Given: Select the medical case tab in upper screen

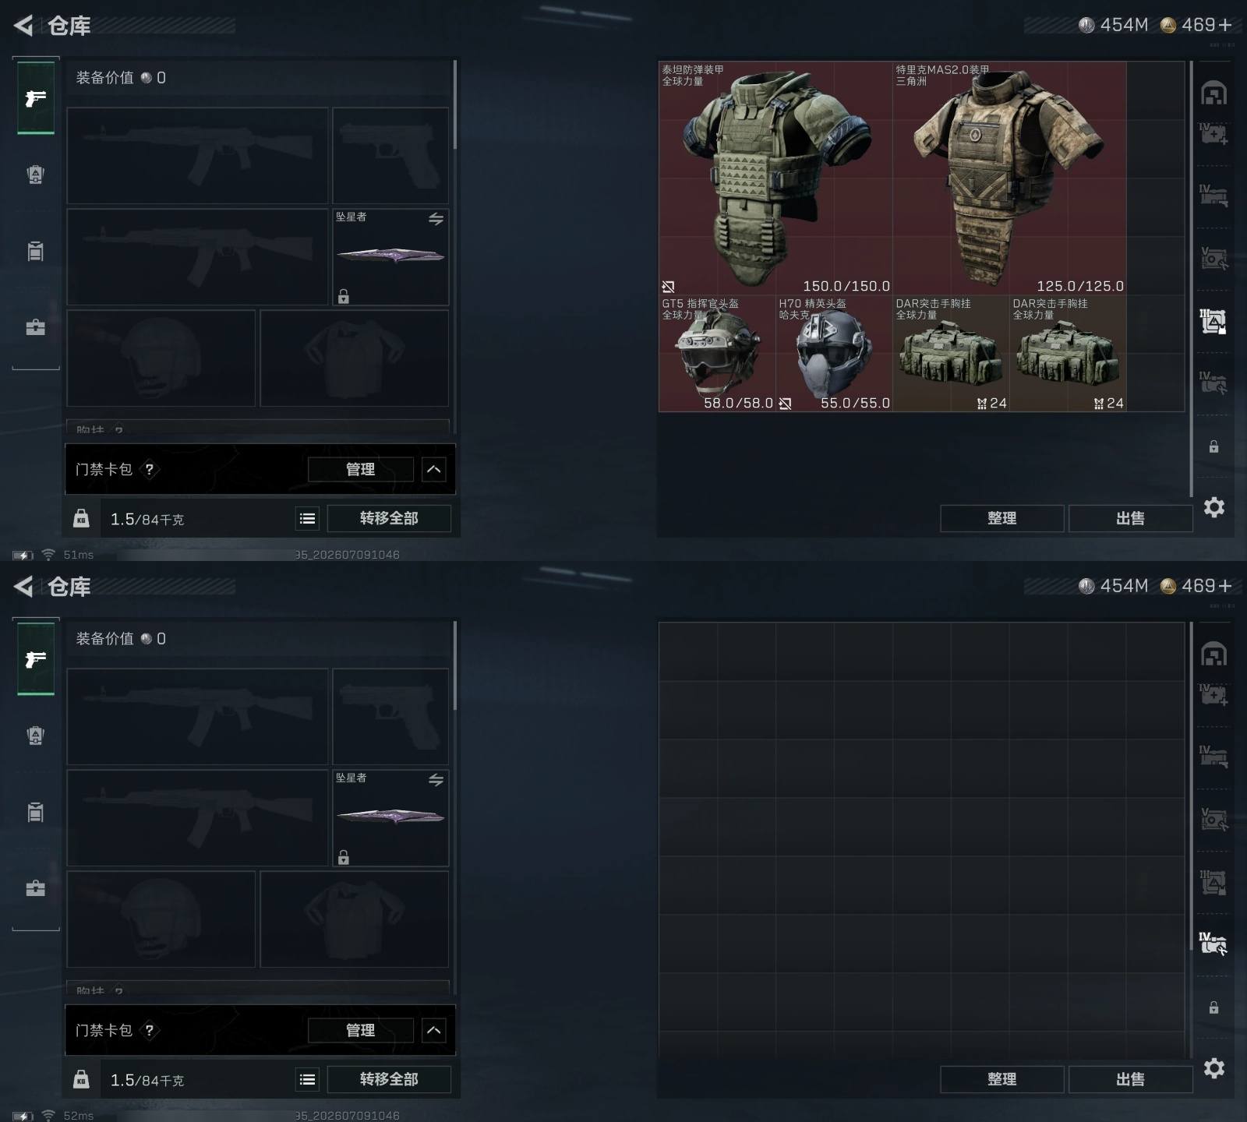Looking at the screenshot, I should [1213, 133].
